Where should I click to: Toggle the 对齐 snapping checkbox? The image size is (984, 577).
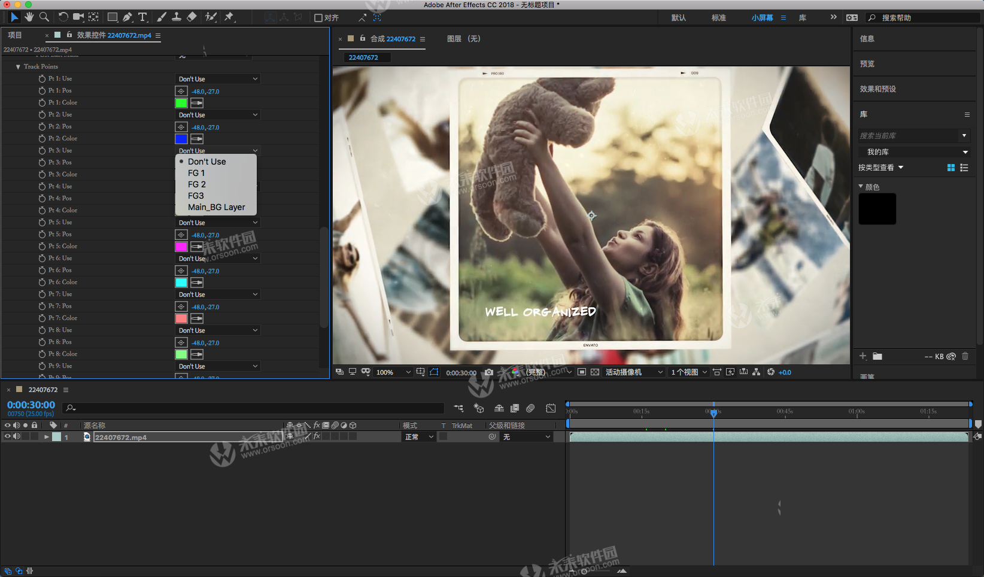pos(319,17)
